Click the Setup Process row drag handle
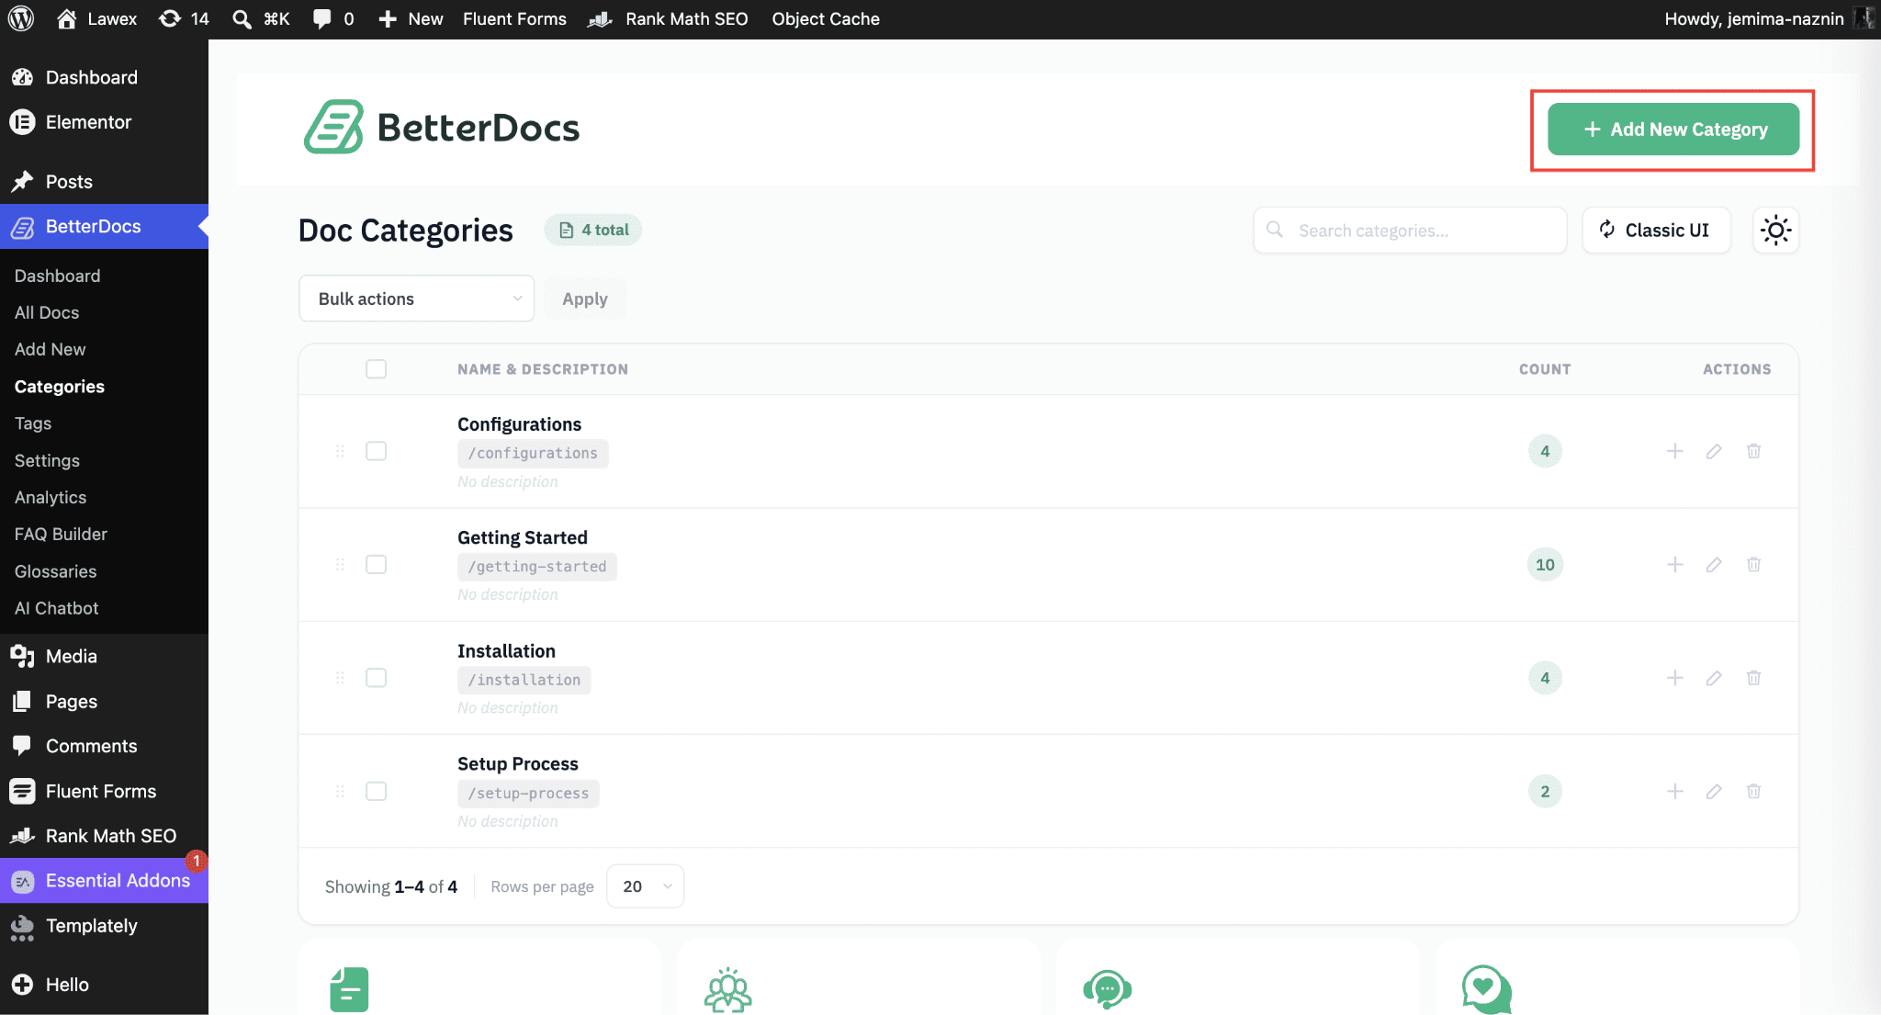1881x1015 pixels. (x=340, y=791)
